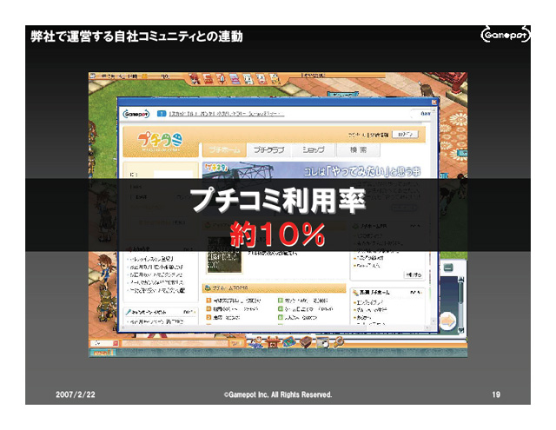
Task: Switch to the プチクラブ tab
Action: (267, 149)
